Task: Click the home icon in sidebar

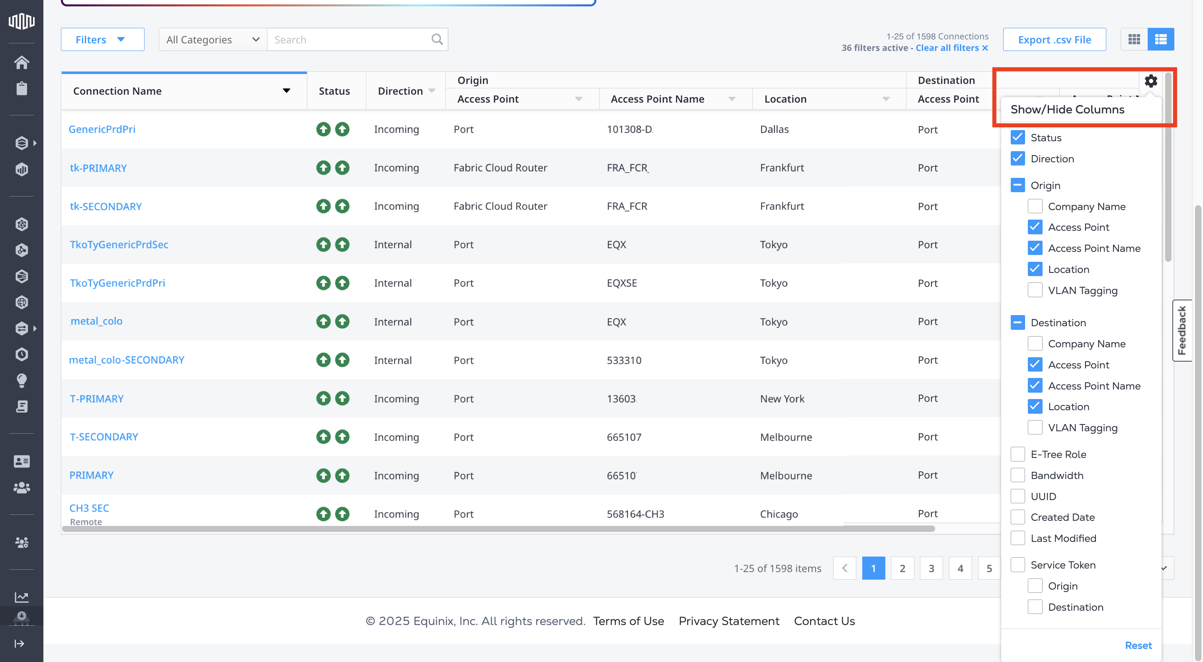Action: [21, 62]
